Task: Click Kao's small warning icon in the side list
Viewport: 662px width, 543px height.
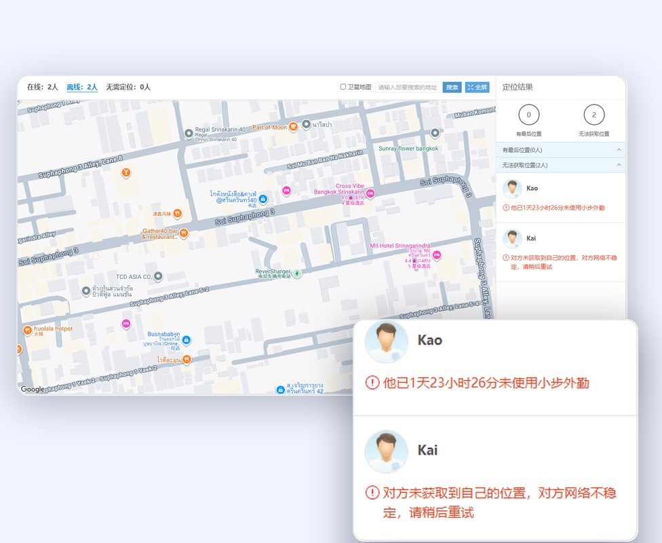Action: pyautogui.click(x=506, y=208)
